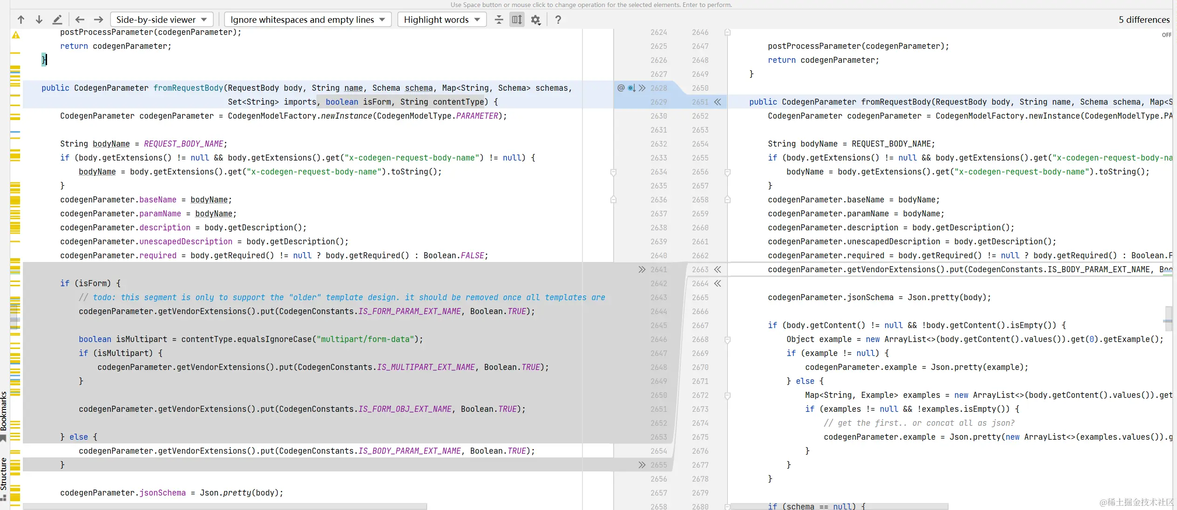Click the pencil edit source icon
The image size is (1177, 510).
coord(57,20)
